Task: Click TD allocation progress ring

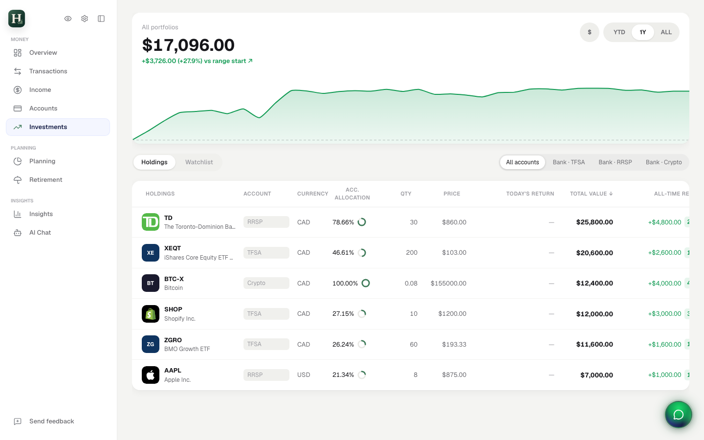Action: coord(362,222)
